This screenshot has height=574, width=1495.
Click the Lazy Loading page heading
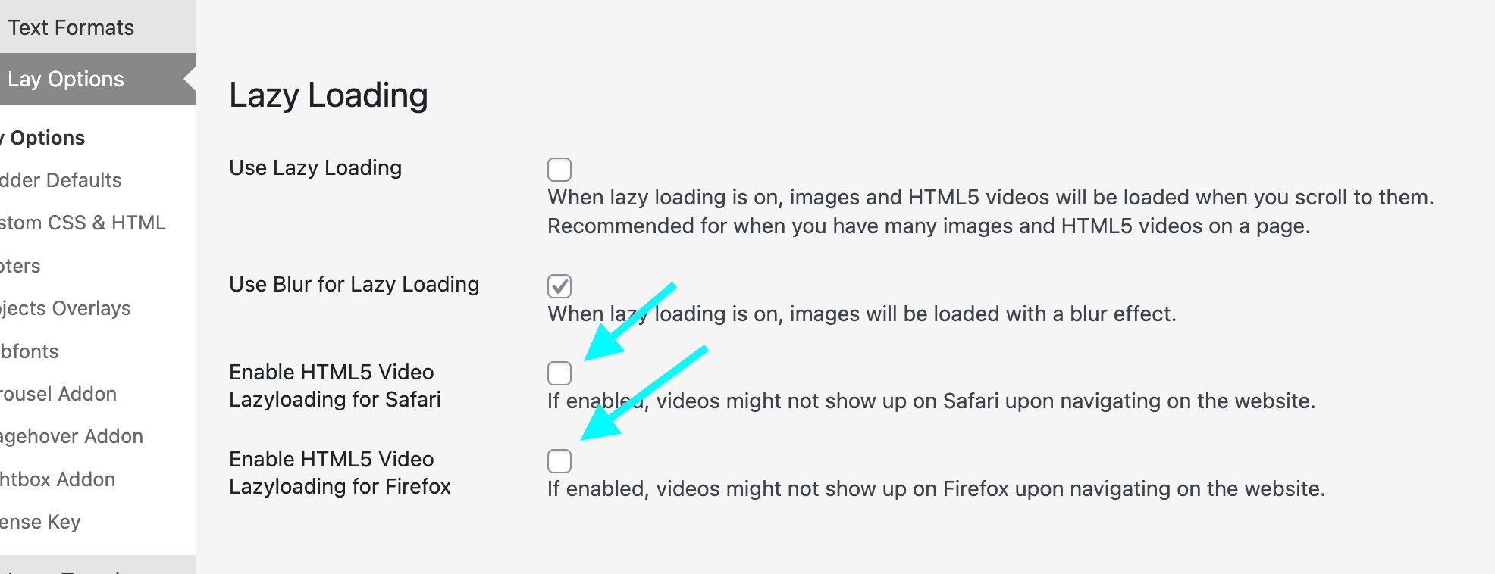pos(329,95)
